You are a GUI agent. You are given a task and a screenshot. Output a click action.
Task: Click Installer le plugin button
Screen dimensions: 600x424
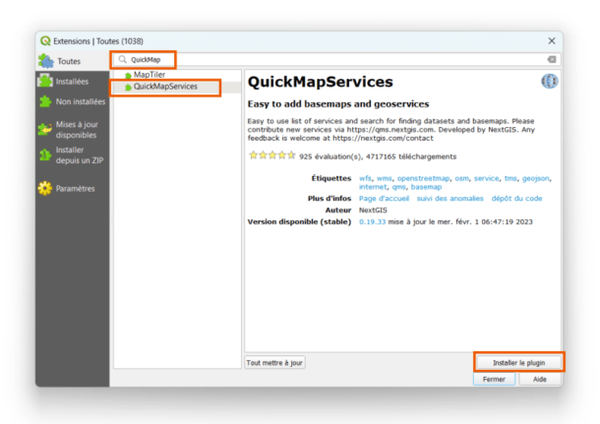(x=519, y=362)
